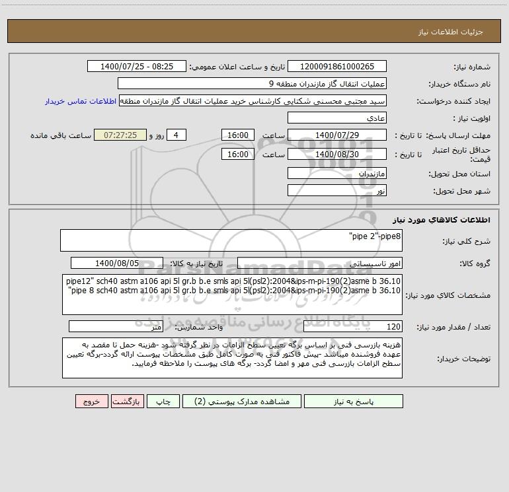Click the delivery city field نور
509x492 pixels.
point(337,190)
